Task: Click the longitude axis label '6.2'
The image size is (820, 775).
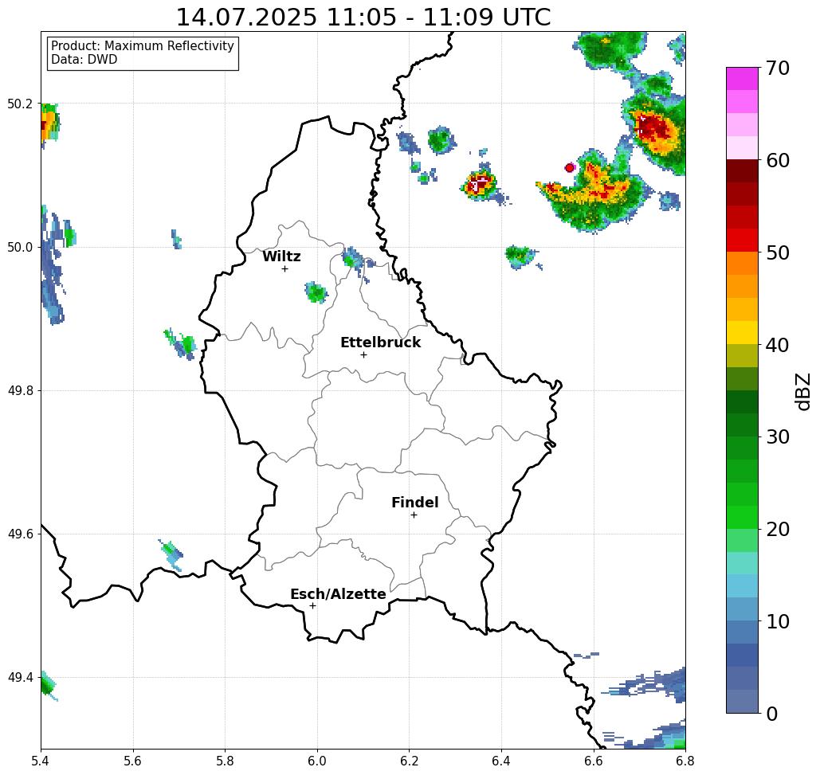Action: point(410,761)
